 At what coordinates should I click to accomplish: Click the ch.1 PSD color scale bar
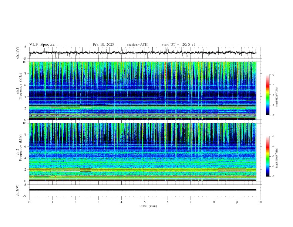coord(268,95)
